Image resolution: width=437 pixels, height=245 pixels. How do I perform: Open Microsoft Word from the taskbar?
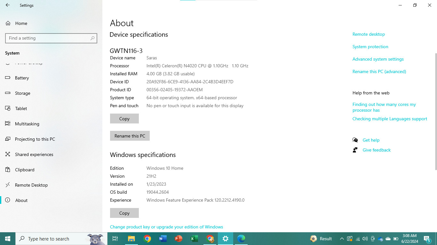163,239
